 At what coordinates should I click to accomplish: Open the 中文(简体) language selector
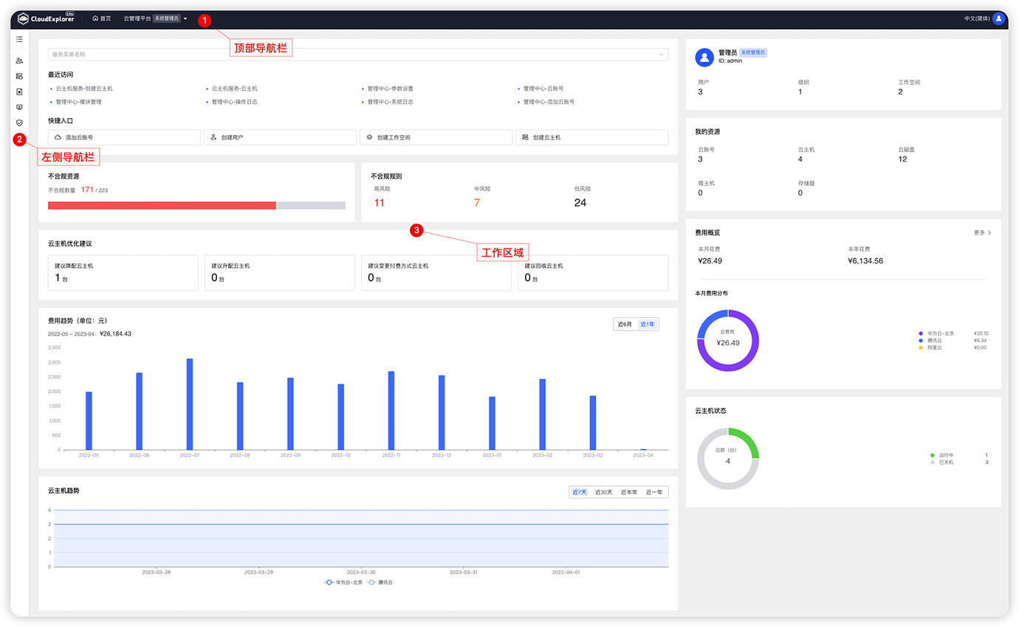pos(976,18)
